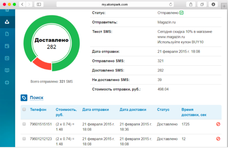Toggle the Safari sidebar button
The height and width of the screenshot is (148, 228).
click(x=39, y=4)
